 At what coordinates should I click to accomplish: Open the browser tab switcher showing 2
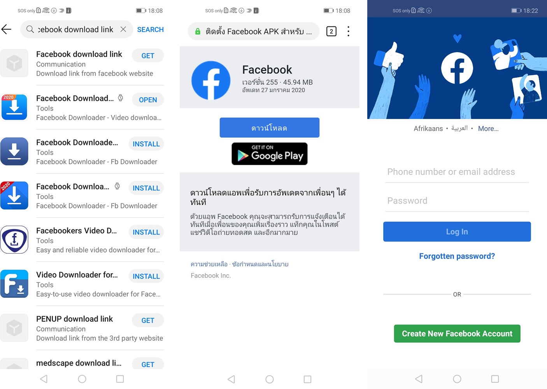(x=331, y=31)
